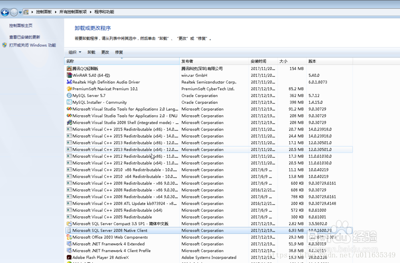Select Adobe Flash Player 28 ActiveX icon
Image resolution: width=400 pixels, height=263 pixels.
(x=69, y=257)
